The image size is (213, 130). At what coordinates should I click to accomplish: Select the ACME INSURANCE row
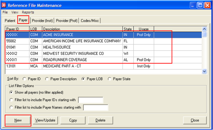pyautogui.click(x=104, y=35)
